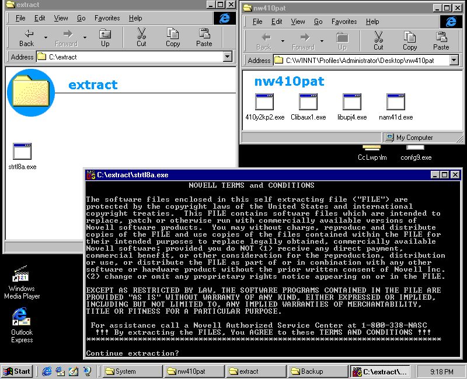Launch Internet Explorer from Quick Launch bar
This screenshot has width=467, height=379.
pos(47,371)
